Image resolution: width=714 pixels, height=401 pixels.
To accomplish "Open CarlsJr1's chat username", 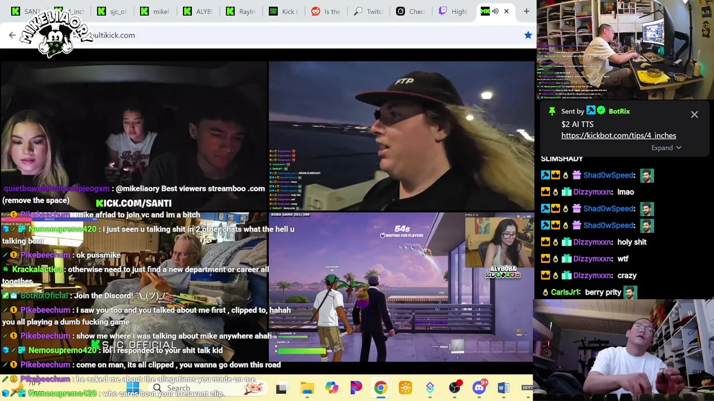I will tap(566, 292).
